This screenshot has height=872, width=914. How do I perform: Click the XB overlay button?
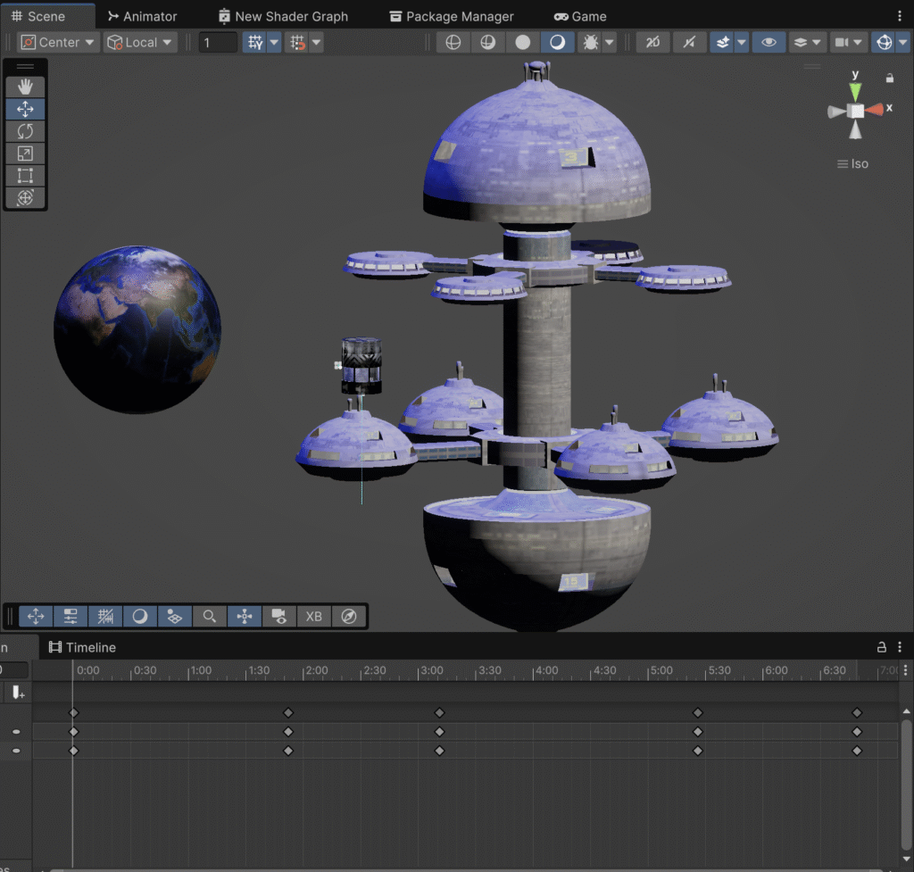click(313, 617)
